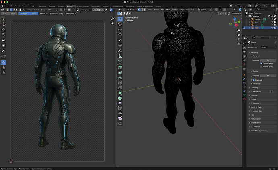Open the Render menu
The image size is (278, 170).
pos(17,6)
